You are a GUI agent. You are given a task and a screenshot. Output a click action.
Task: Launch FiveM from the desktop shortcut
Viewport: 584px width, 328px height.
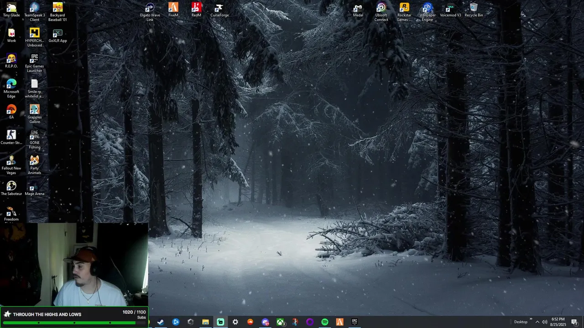(x=173, y=10)
